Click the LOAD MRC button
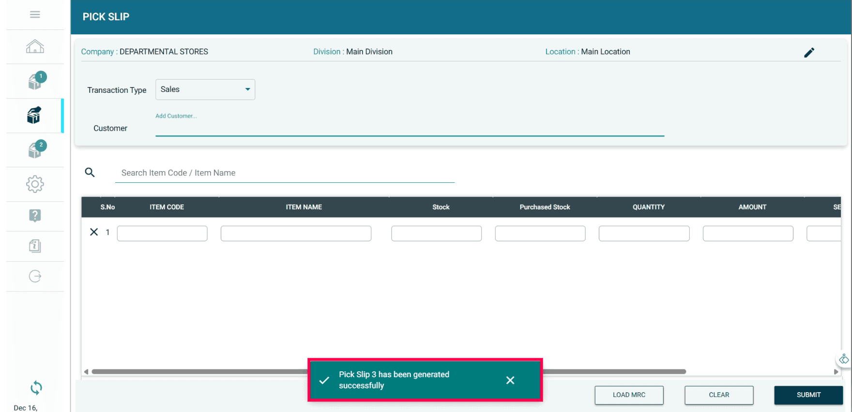The image size is (852, 412). click(629, 395)
